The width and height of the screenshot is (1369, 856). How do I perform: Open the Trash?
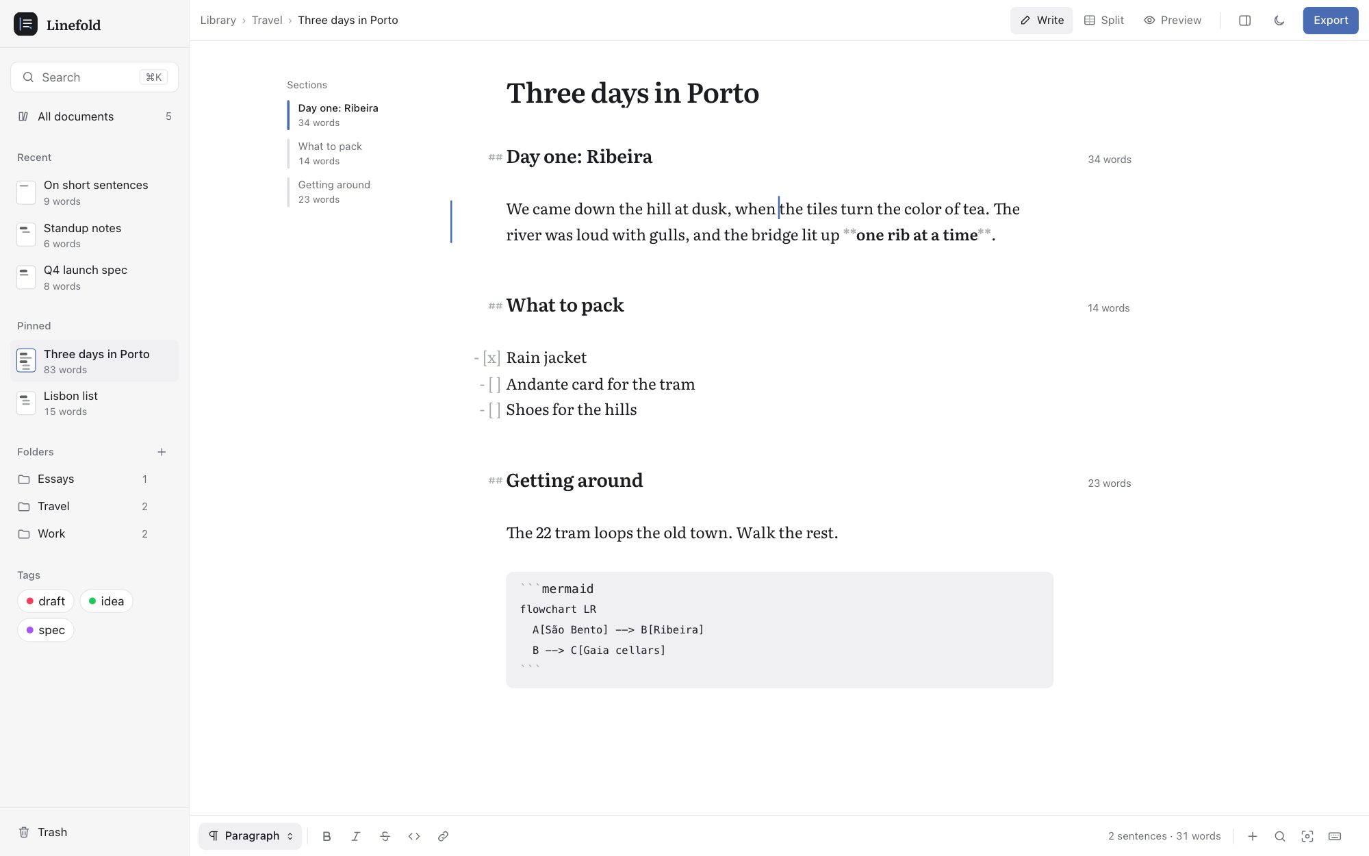[x=94, y=832]
